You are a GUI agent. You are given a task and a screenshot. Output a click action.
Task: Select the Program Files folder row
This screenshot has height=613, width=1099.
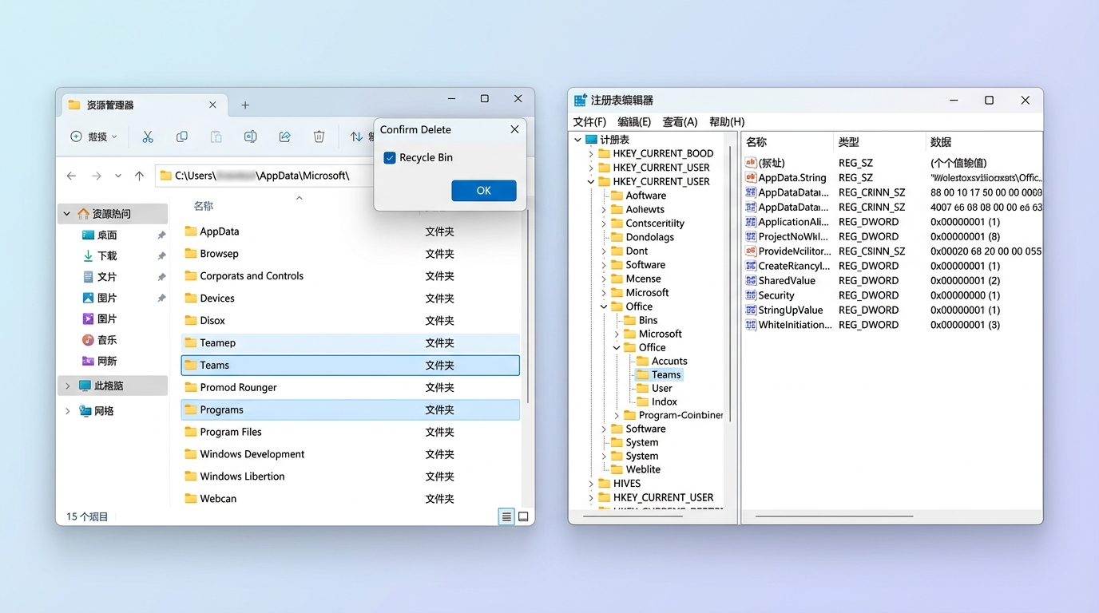point(231,432)
